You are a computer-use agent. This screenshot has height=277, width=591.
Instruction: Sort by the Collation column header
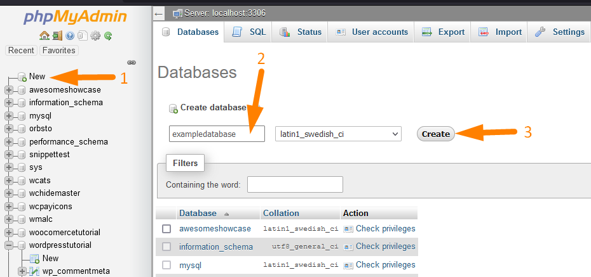tap(281, 214)
